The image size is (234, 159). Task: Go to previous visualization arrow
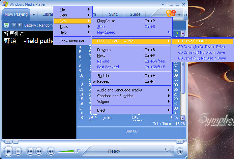tap(13, 25)
